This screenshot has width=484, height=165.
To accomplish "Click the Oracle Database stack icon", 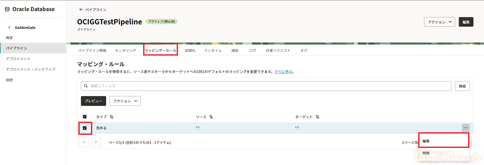I will pyautogui.click(x=7, y=9).
